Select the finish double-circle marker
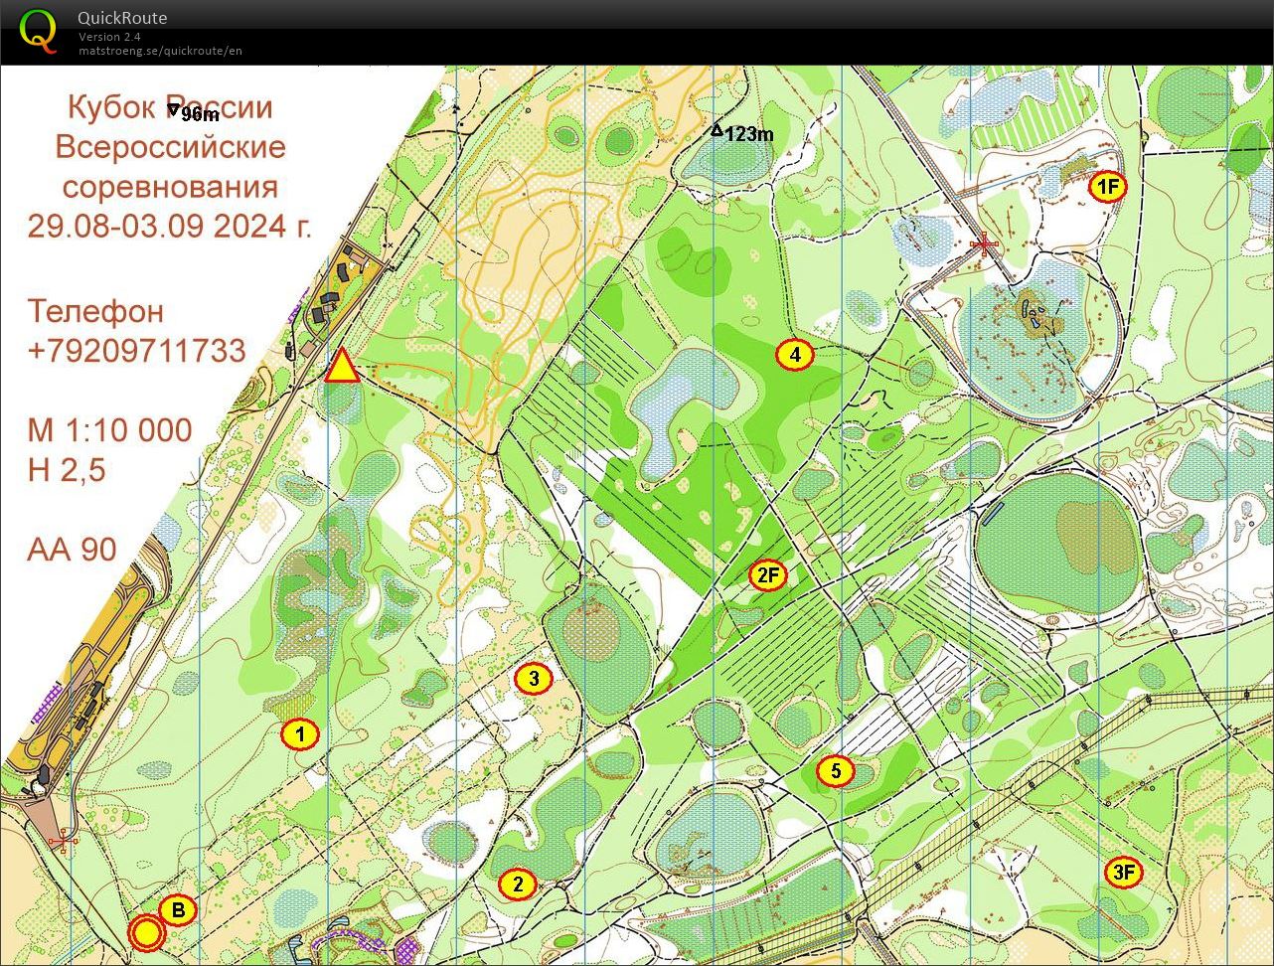 point(147,933)
